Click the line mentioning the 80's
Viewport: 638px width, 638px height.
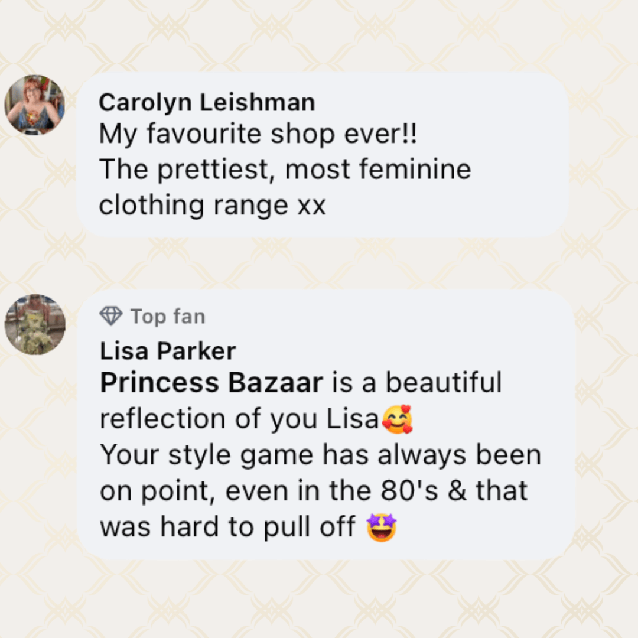[x=314, y=491]
